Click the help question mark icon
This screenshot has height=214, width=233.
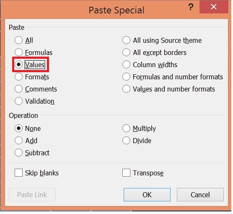click(x=191, y=7)
